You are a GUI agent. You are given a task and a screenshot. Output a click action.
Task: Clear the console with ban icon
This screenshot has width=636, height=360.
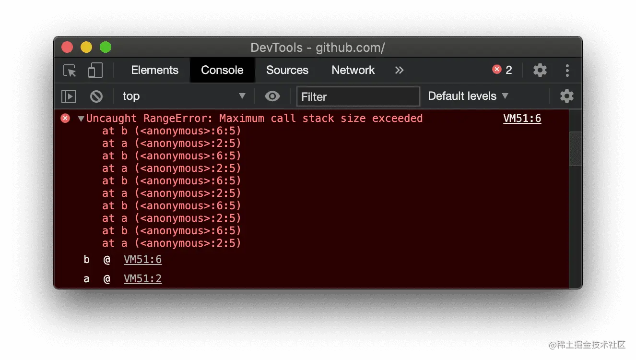click(96, 96)
